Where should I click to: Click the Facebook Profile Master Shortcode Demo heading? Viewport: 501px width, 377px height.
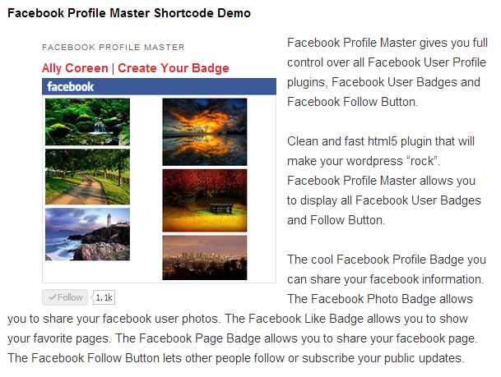129,13
